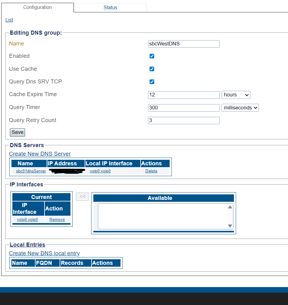The width and height of the screenshot is (288, 305).
Task: Open Create New DNS local entry link
Action: pyautogui.click(x=44, y=253)
